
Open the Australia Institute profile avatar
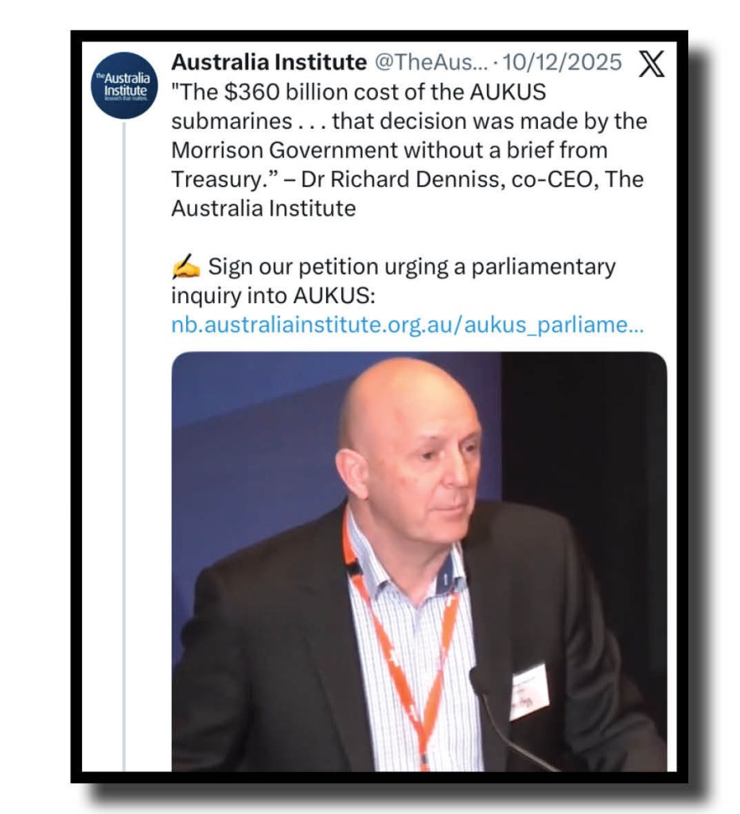click(x=124, y=85)
